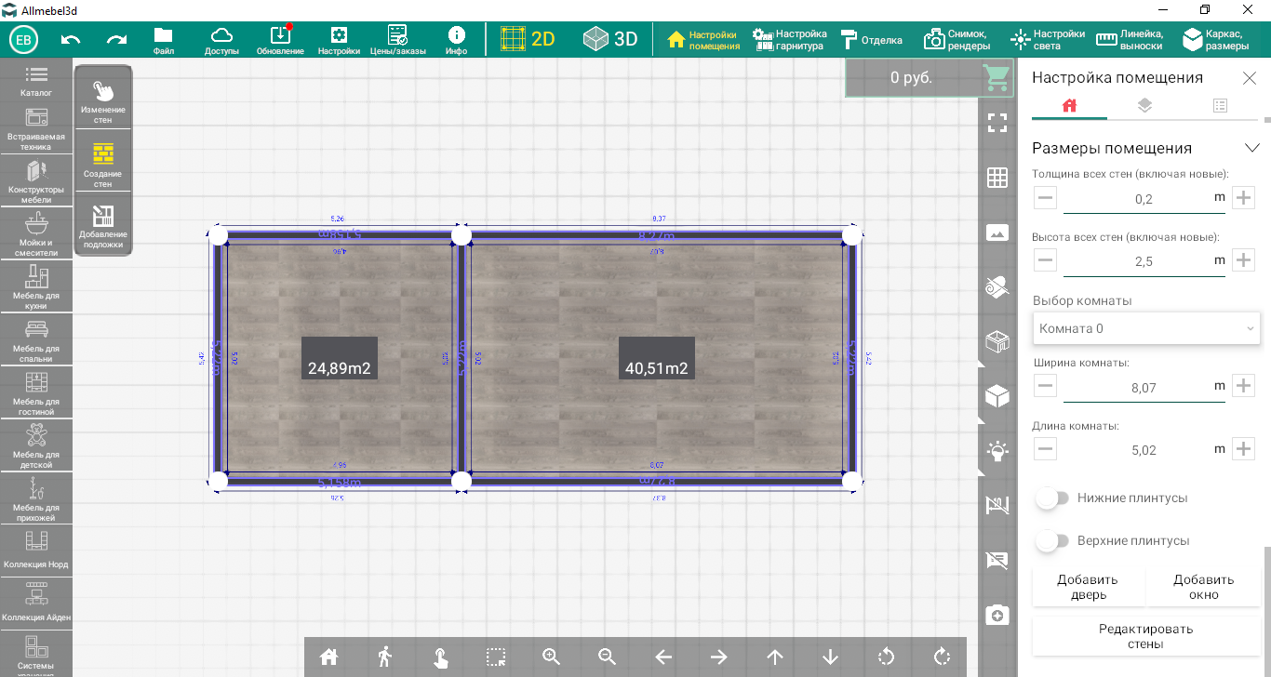Click Редактировать стены button
This screenshot has height=677, width=1271.
(x=1146, y=636)
